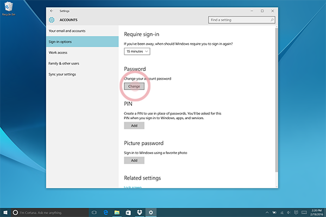Click the Cortana Ask me anything box
326x217 pixels.
click(50, 213)
